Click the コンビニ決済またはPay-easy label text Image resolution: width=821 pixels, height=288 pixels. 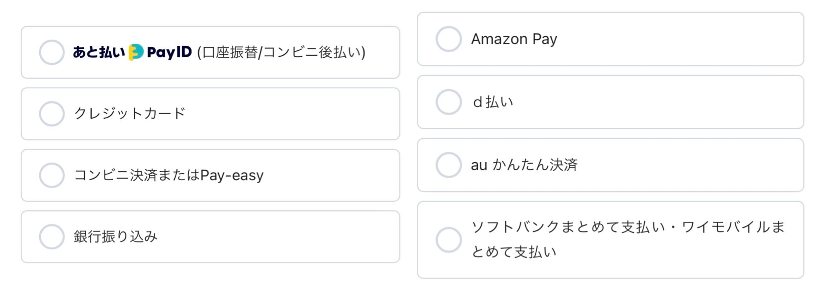[x=168, y=175]
